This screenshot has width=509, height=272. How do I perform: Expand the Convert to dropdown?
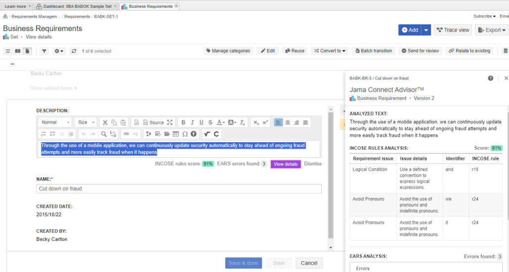point(330,51)
